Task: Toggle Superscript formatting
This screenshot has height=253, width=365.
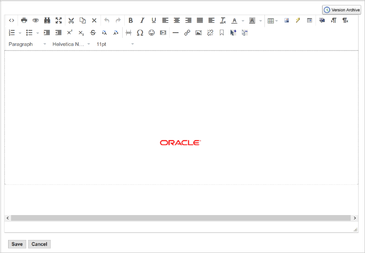Action: [x=69, y=33]
